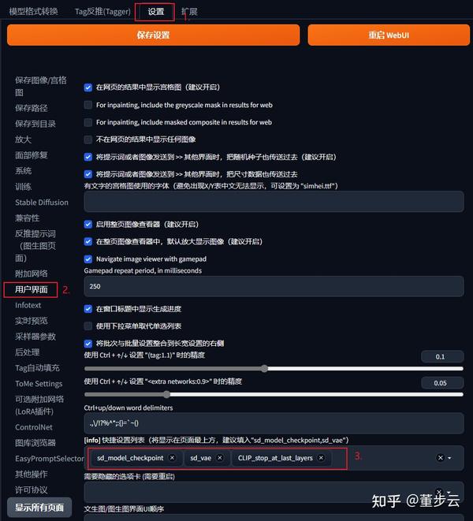Image resolution: width=473 pixels, height=521 pixels.
Task: Select Stable Diffusion settings section
Action: click(42, 203)
